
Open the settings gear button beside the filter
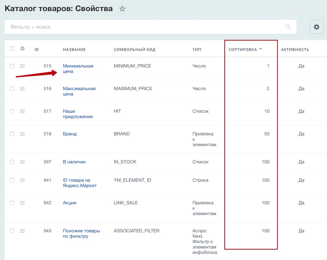[x=316, y=27]
